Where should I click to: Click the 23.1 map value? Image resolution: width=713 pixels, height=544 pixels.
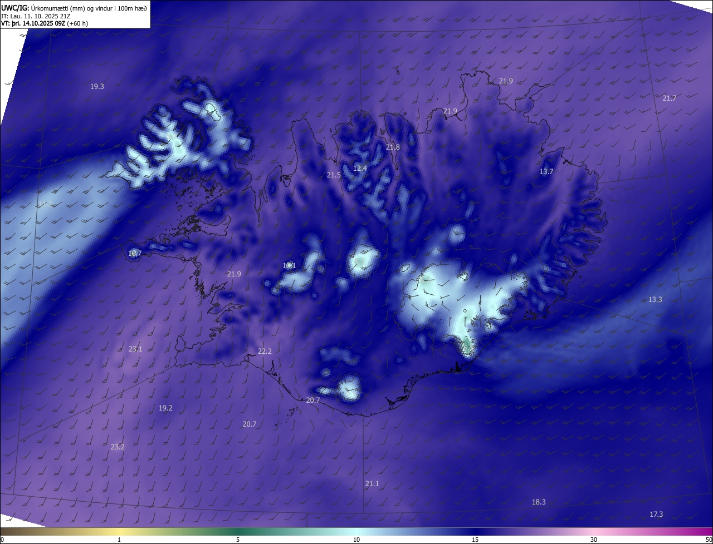(135, 349)
